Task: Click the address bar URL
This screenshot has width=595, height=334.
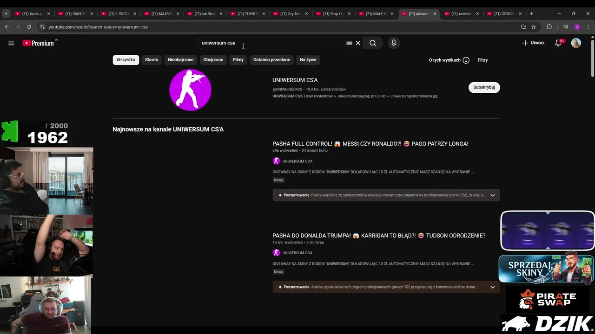Action: (x=98, y=27)
